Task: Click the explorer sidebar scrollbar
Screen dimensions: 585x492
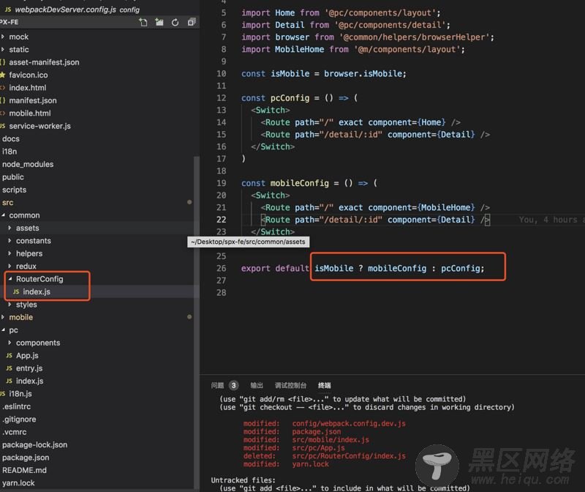Action: click(197, 321)
